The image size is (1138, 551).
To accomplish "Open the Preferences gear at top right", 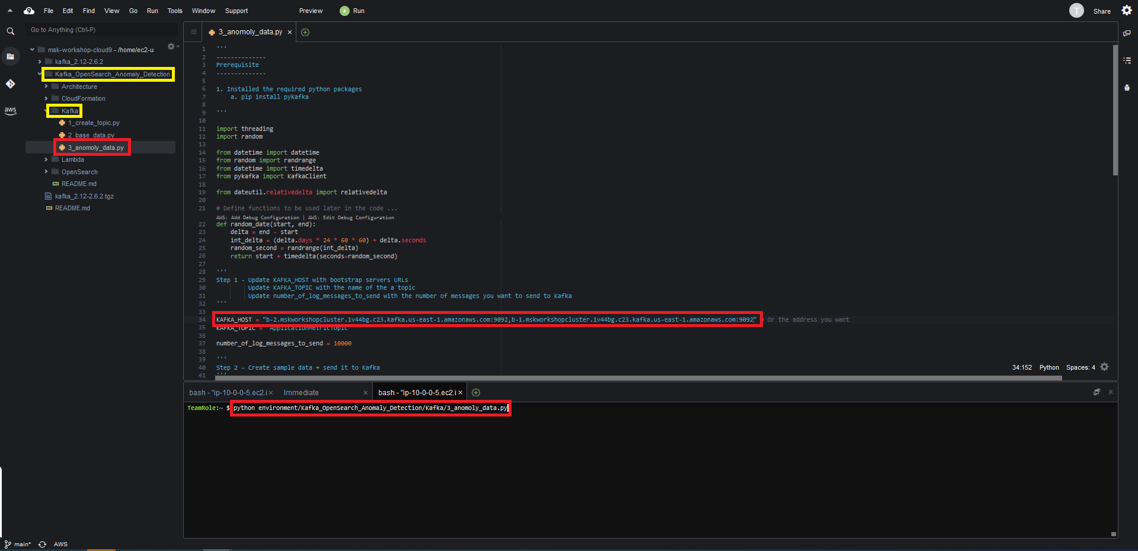I will pyautogui.click(x=1127, y=11).
